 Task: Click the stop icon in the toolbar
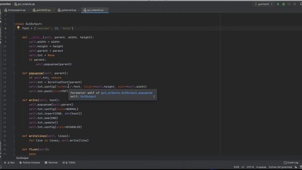tap(294, 4)
